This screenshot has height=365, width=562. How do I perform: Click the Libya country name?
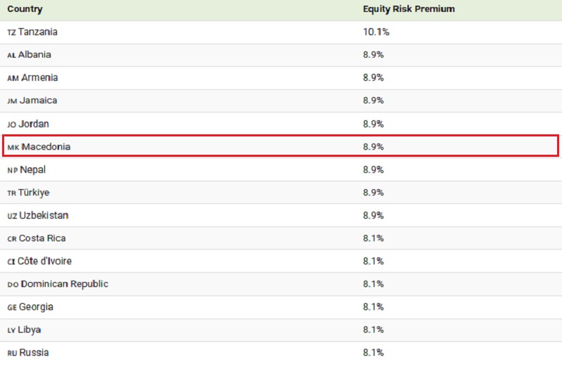pyautogui.click(x=31, y=330)
